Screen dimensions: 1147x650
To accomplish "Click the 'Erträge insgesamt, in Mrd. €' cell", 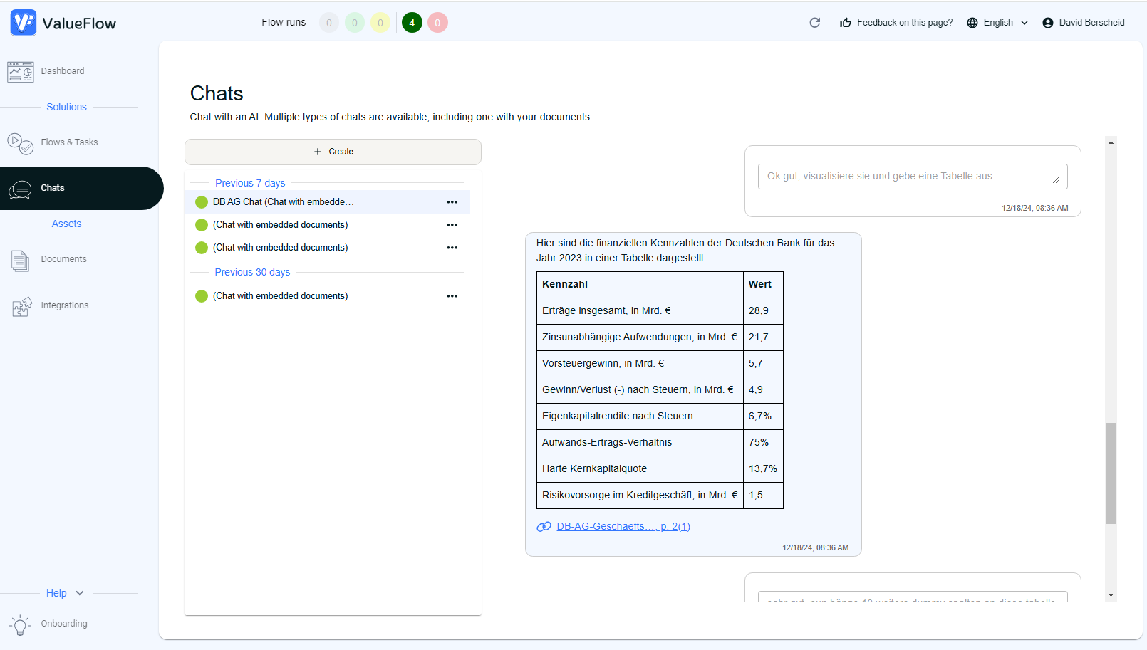I will (x=640, y=311).
